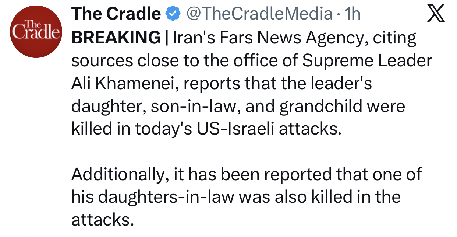The width and height of the screenshot is (457, 237).
Task: Open The Cradle's red profile avatar
Action: click(35, 32)
